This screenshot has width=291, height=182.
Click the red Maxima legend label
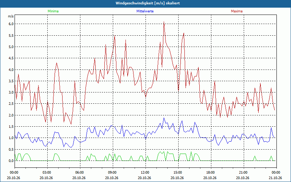[x=237, y=11]
